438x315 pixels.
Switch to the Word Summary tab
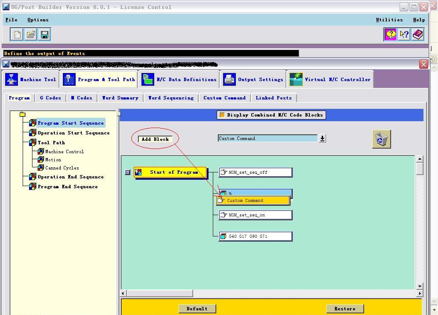pos(121,98)
